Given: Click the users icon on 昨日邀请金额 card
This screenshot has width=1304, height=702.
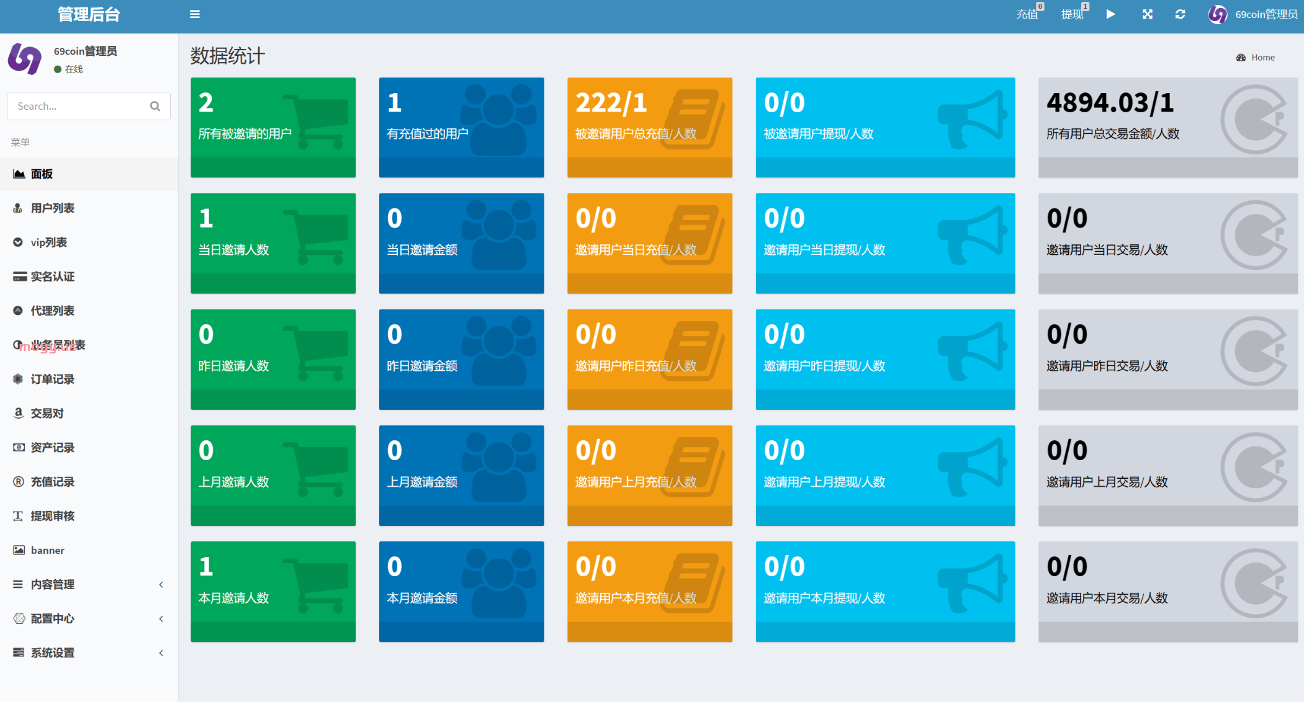Looking at the screenshot, I should tap(498, 351).
